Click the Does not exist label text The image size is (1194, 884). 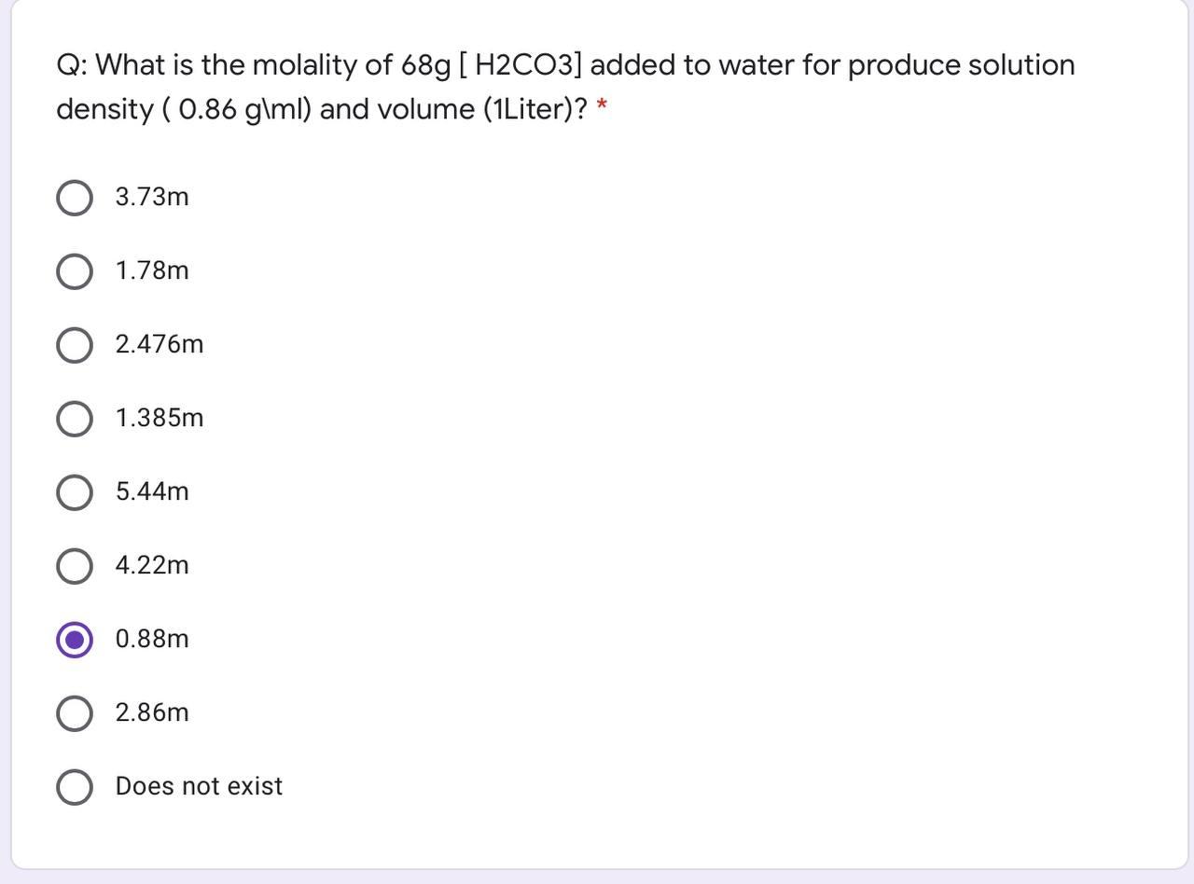pos(198,786)
